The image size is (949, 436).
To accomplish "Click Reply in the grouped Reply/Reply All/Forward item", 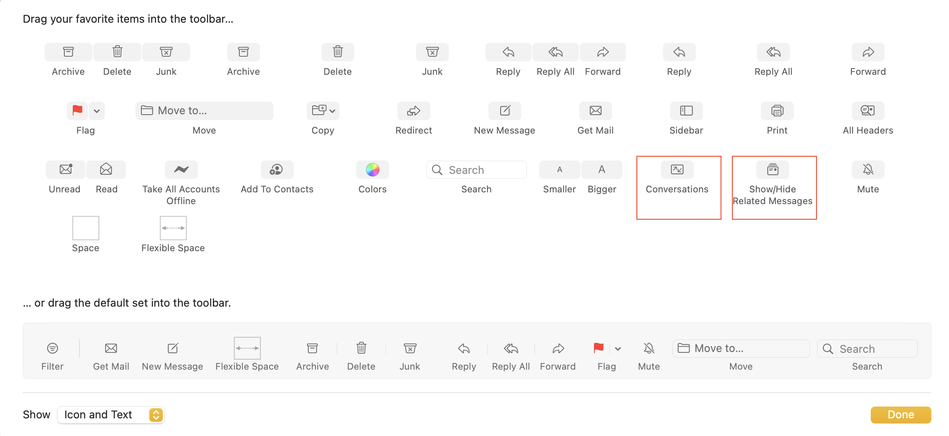I will [508, 52].
